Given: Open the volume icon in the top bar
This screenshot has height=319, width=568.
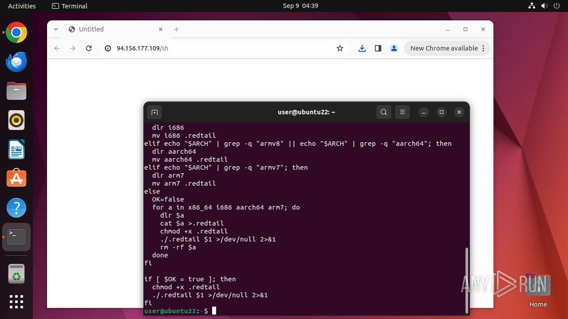Looking at the screenshot, I should [x=544, y=6].
